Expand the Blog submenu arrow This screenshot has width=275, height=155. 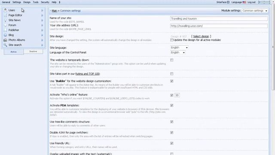(x=42, y=35)
